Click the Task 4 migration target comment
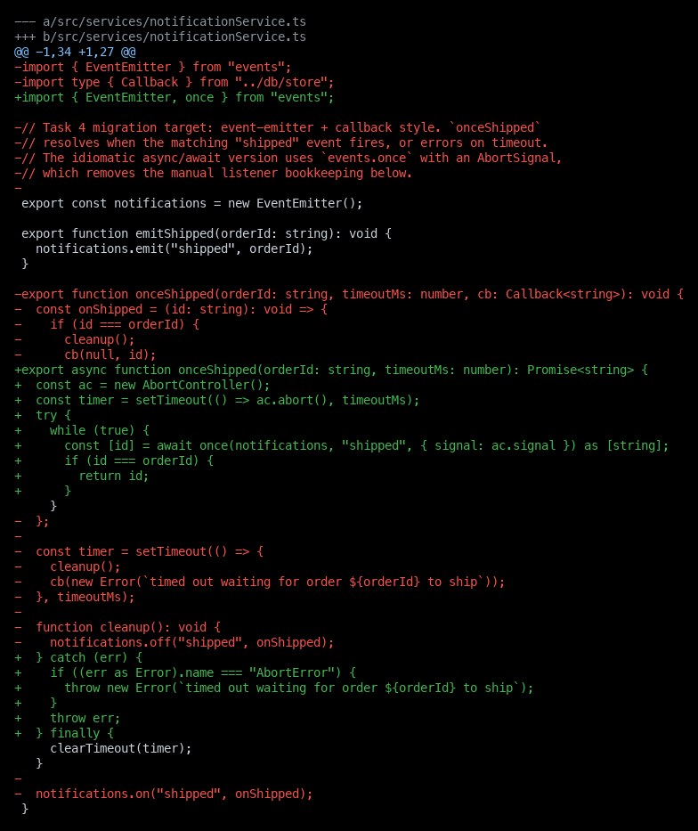 (278, 127)
